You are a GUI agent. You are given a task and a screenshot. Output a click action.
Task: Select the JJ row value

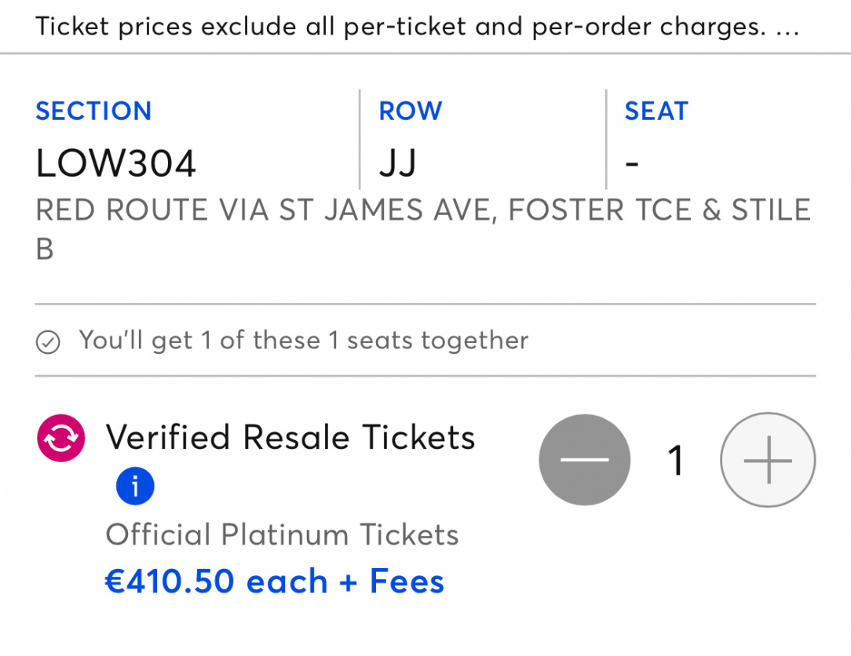coord(398,163)
